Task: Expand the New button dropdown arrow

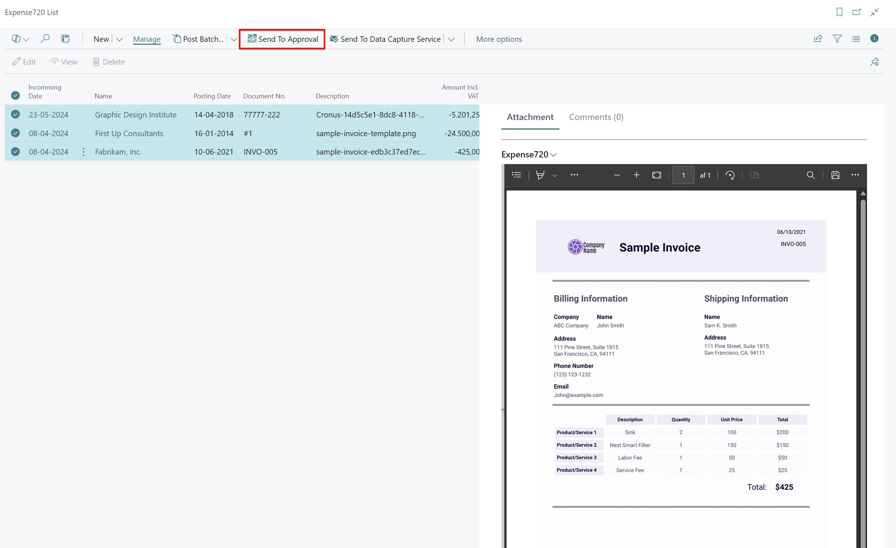Action: tap(119, 39)
